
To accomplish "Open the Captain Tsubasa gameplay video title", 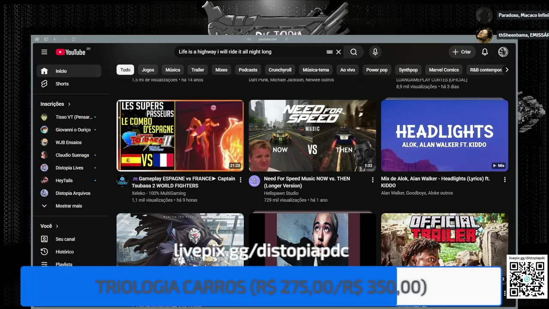I will [184, 182].
